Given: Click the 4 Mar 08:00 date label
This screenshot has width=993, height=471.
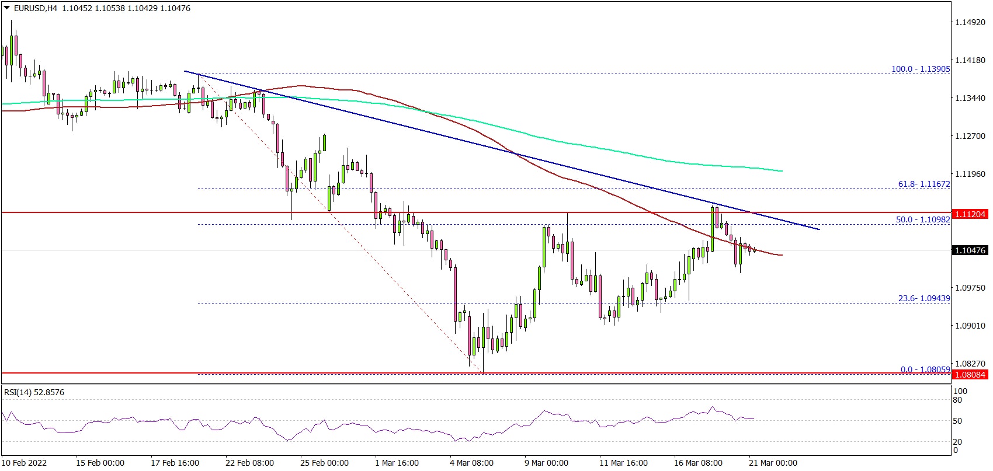Looking at the screenshot, I should click(472, 463).
